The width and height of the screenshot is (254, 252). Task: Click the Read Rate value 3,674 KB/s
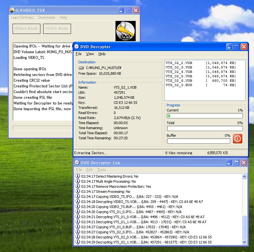(x=127, y=118)
